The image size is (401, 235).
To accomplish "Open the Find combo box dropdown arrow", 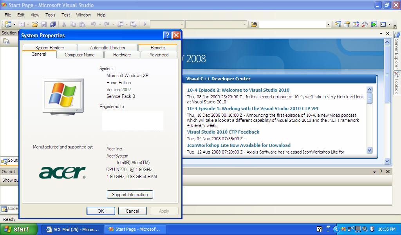I will [x=328, y=25].
